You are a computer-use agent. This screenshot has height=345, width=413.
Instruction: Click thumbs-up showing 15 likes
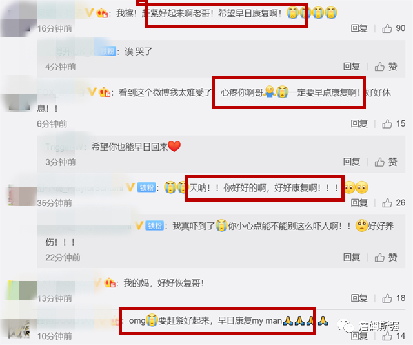[394, 123]
